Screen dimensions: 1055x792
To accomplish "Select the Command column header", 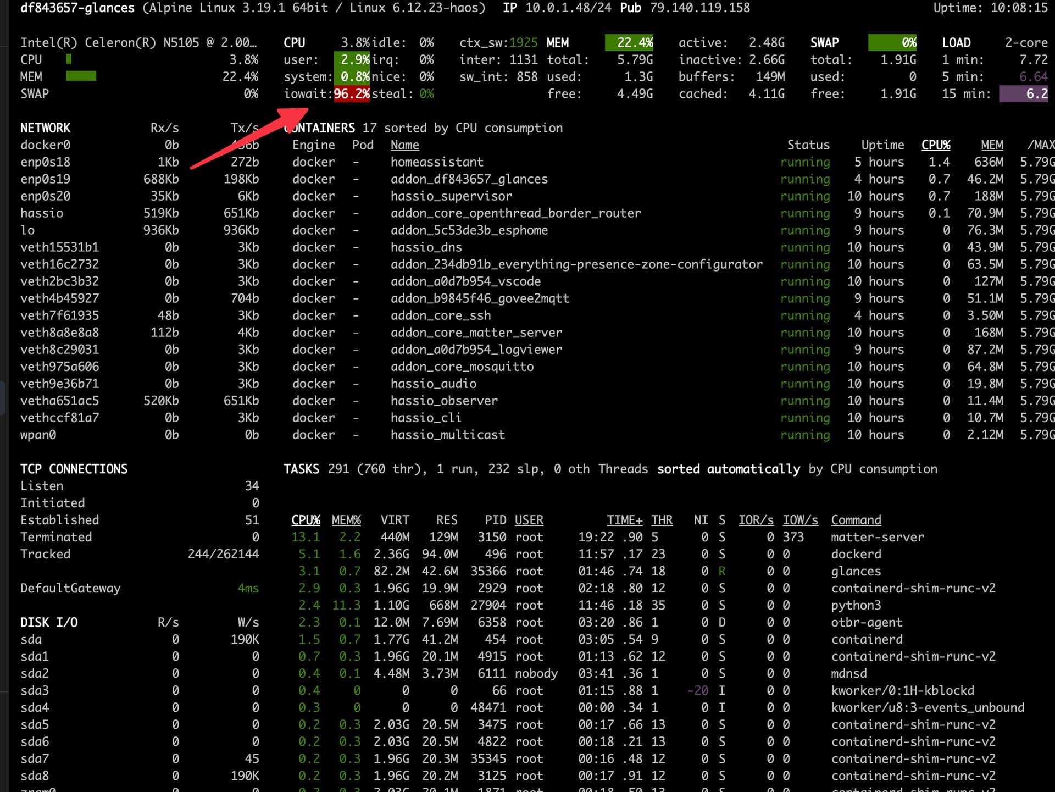I will (856, 520).
